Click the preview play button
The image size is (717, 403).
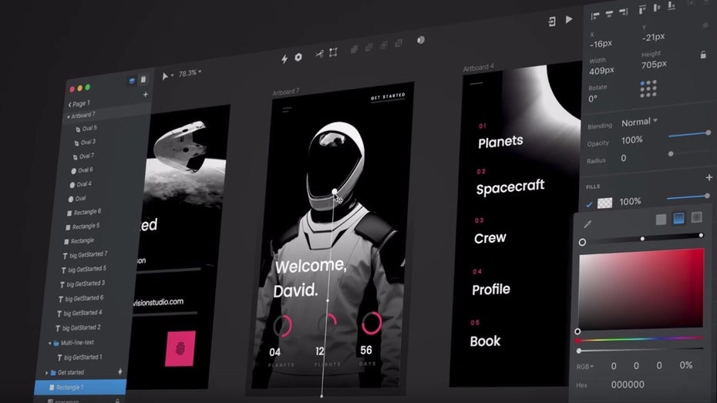[569, 19]
